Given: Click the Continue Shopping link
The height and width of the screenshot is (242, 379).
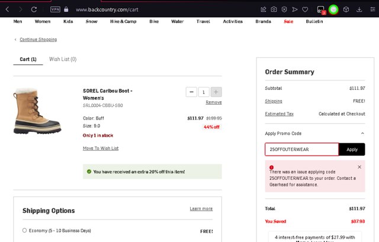Looking at the screenshot, I should 38,40.
